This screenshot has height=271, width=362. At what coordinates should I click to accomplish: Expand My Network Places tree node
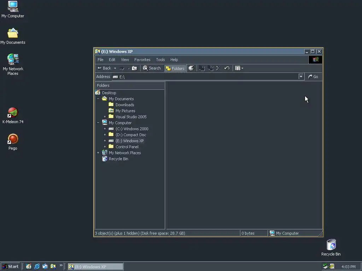[x=98, y=152]
